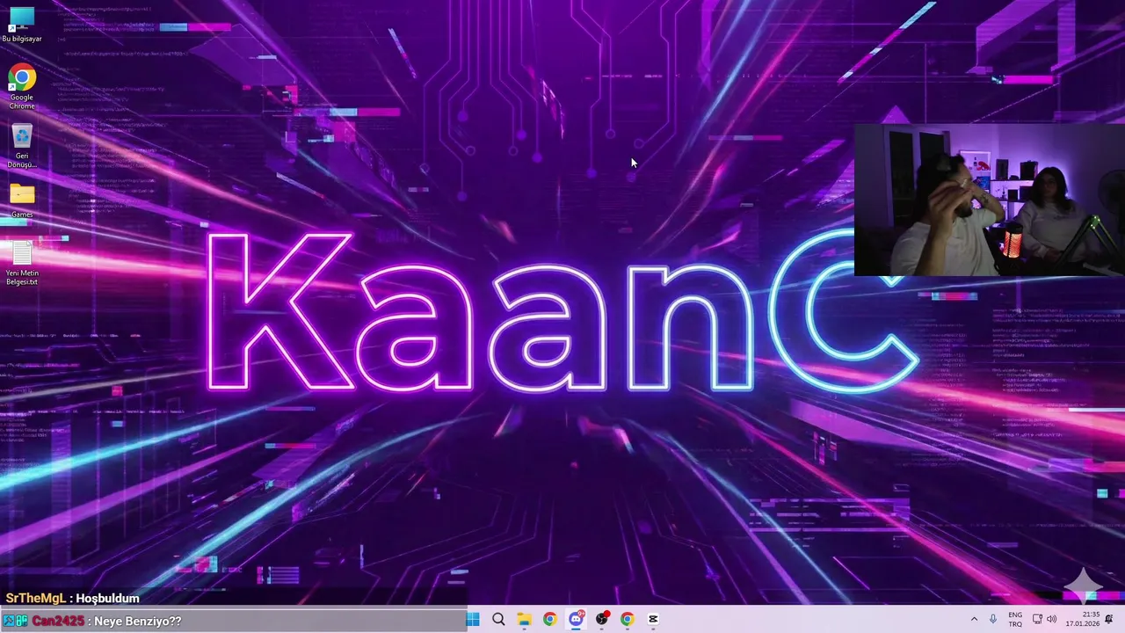Click the microphone icon in system tray
Viewport: 1125px width, 633px height.
tap(993, 619)
